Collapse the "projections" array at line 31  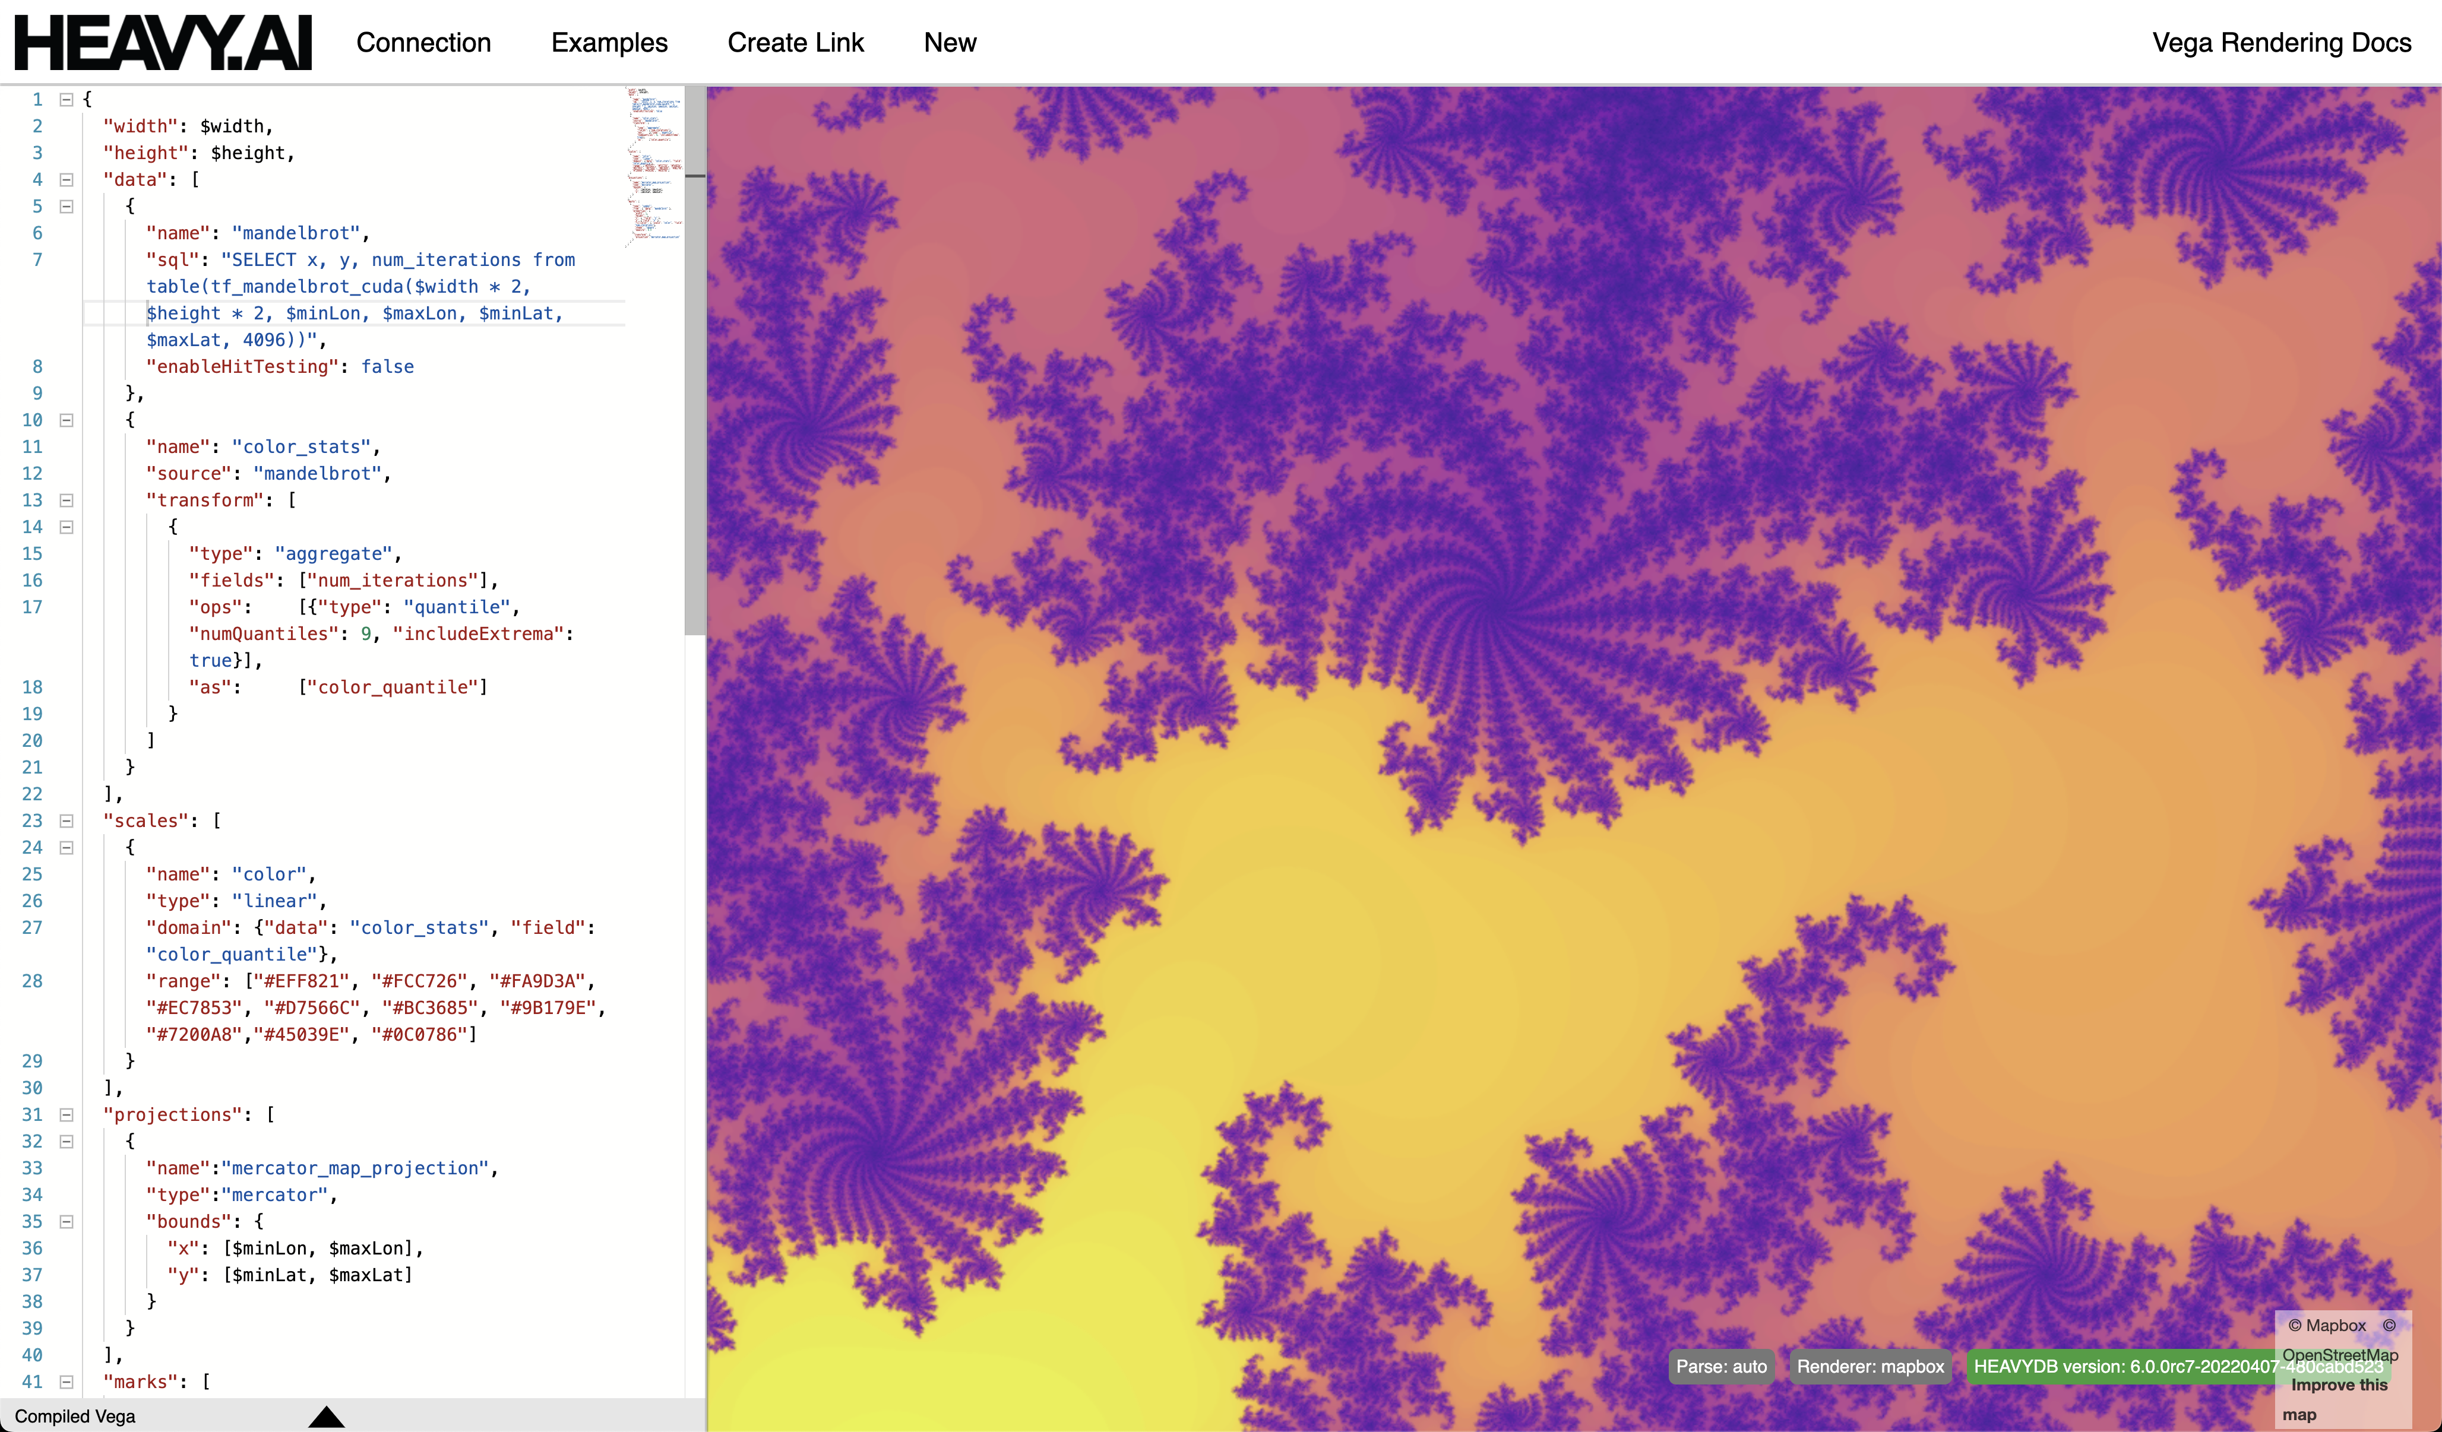(x=67, y=1115)
